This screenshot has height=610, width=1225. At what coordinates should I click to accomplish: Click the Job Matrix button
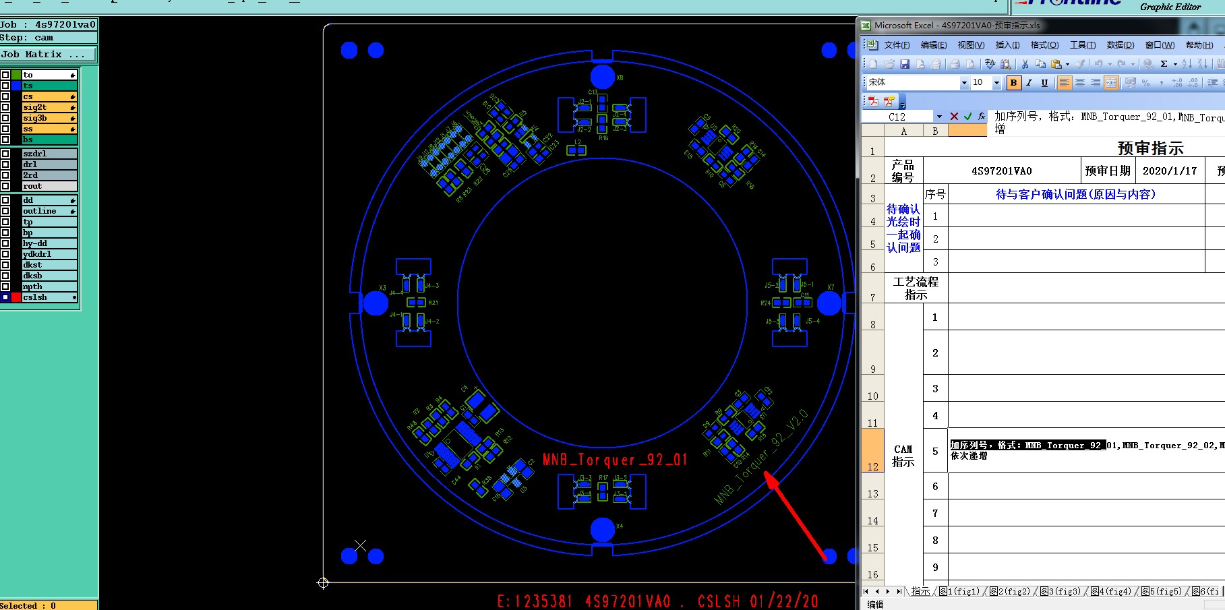click(48, 55)
